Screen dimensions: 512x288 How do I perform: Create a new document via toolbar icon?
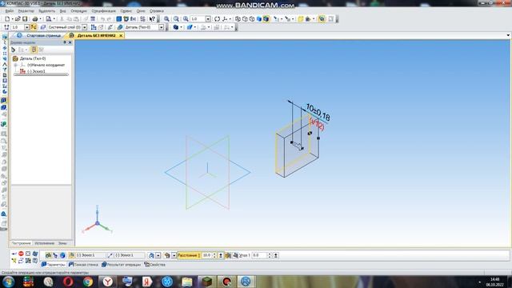click(7, 19)
